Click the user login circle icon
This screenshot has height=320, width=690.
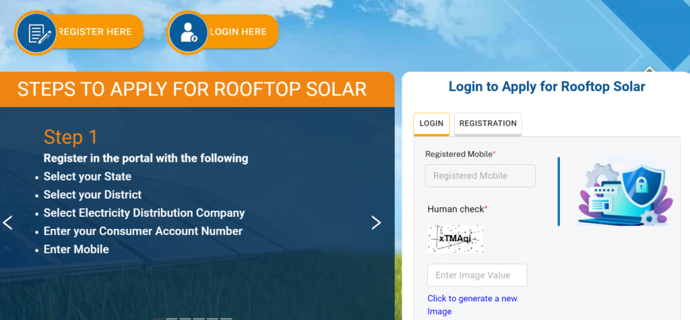(x=188, y=32)
